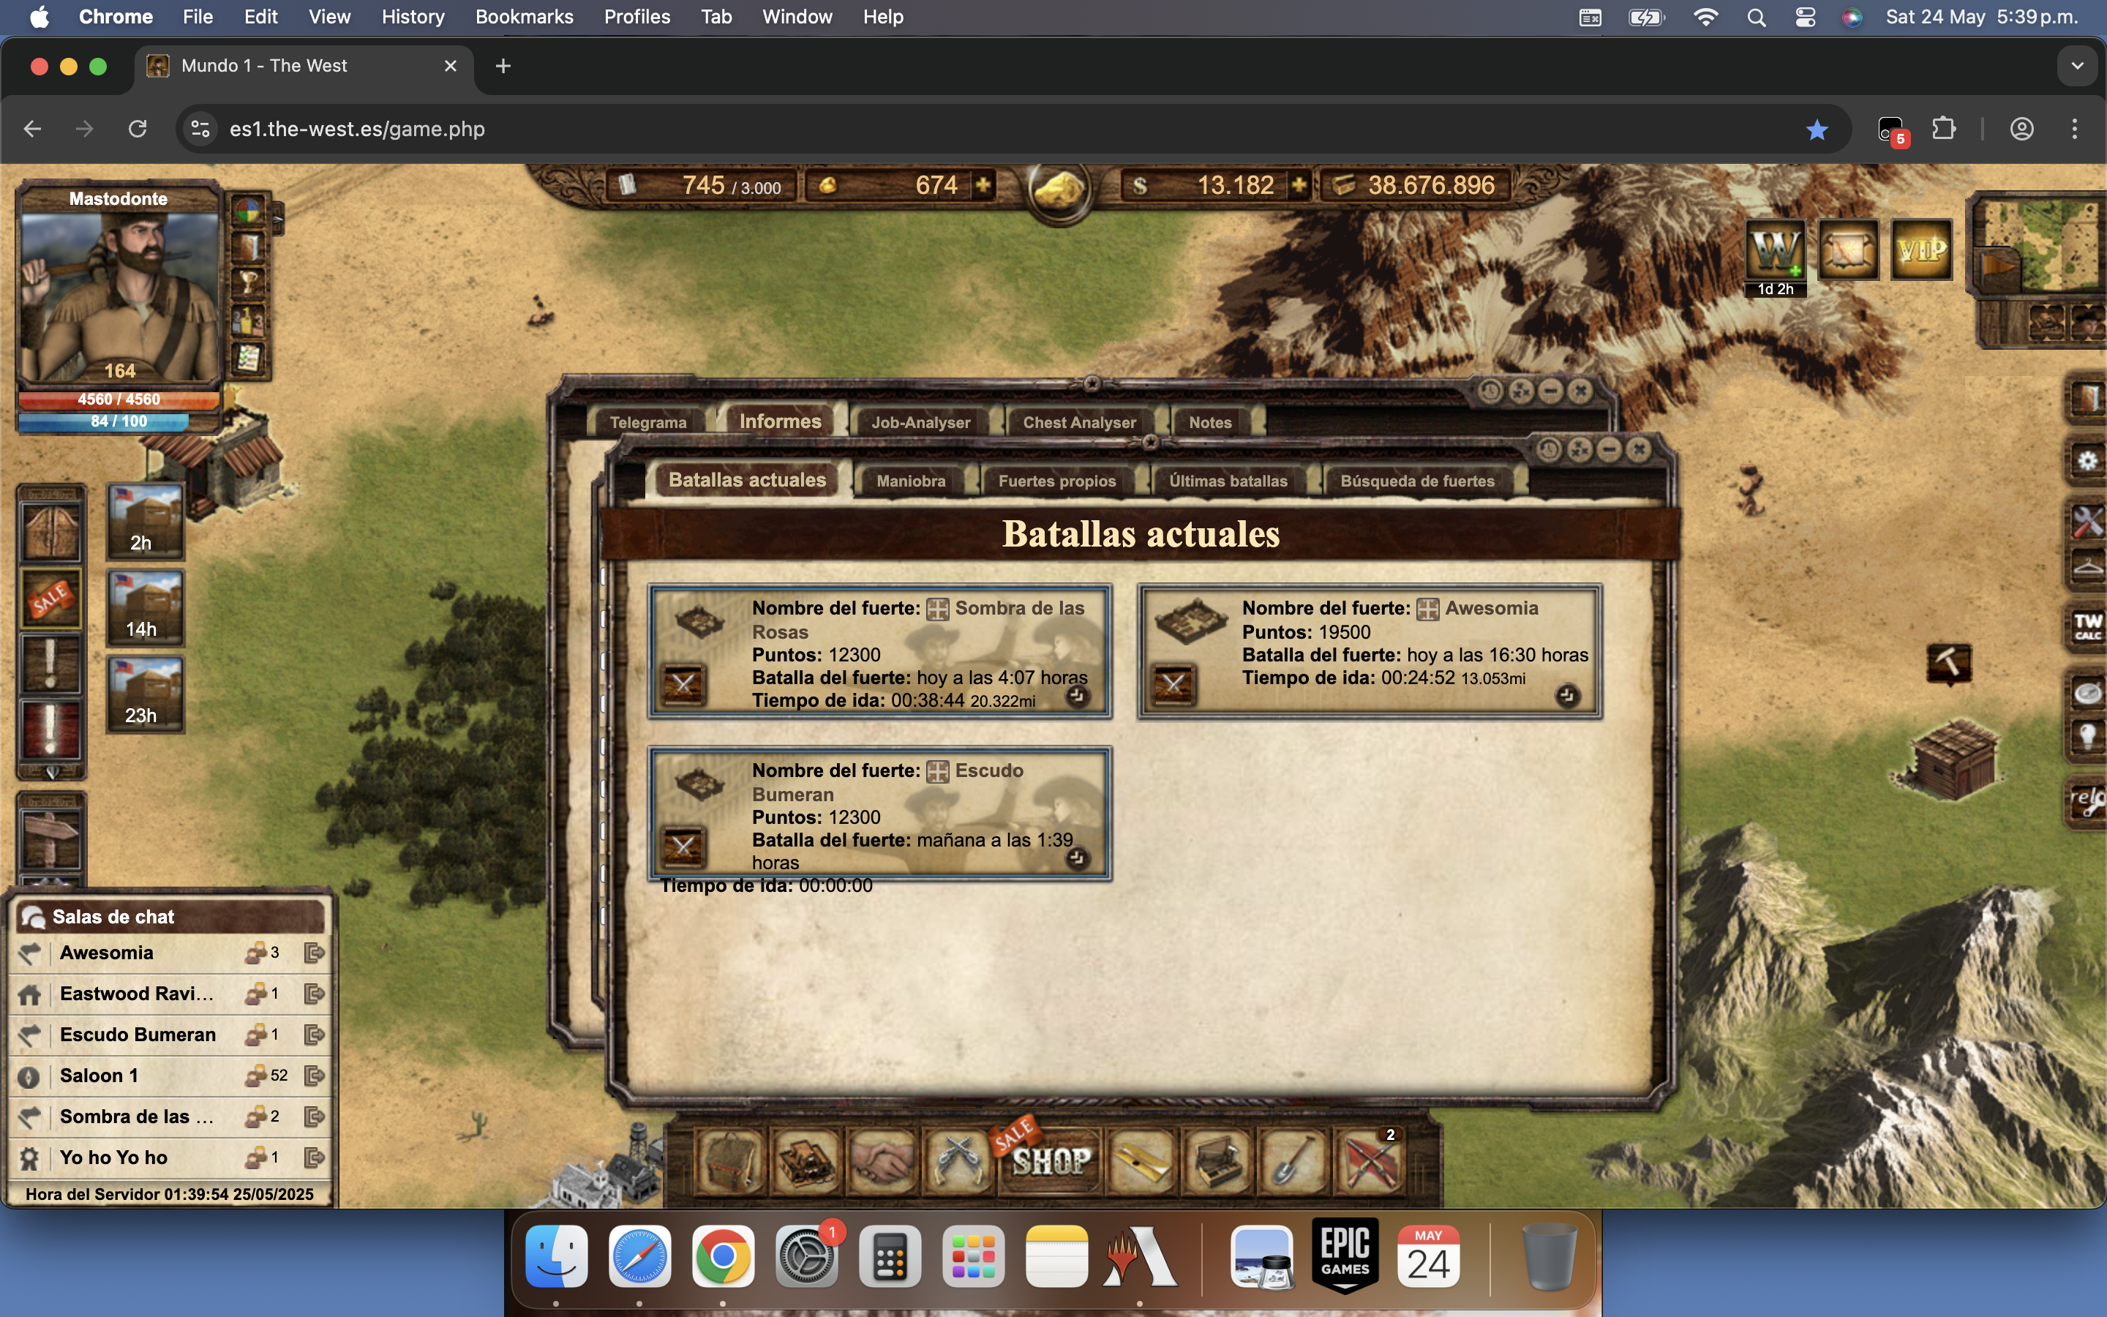Open the quest checklist icon by avatar

249,358
